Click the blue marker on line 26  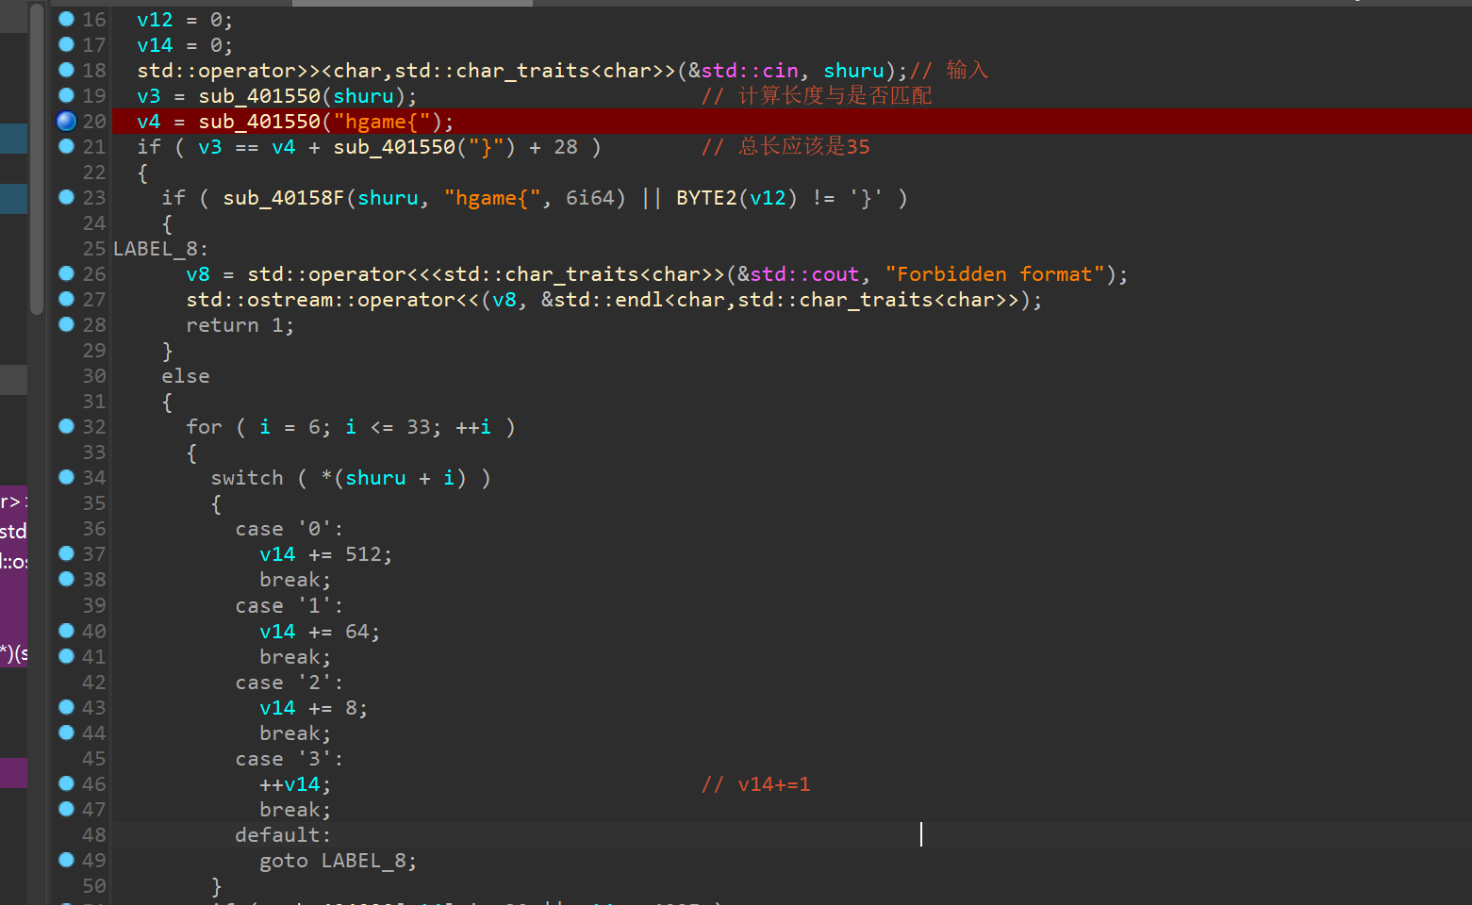(x=66, y=273)
